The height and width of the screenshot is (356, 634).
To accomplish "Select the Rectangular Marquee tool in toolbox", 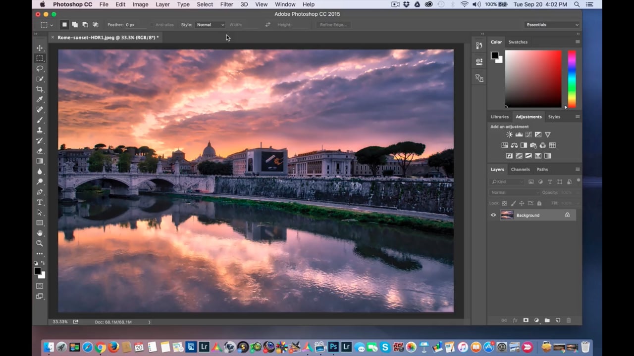I will [x=40, y=58].
